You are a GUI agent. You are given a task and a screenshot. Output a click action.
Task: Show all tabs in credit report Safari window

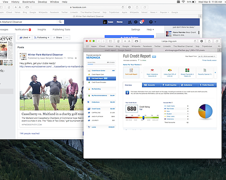coord(217,41)
